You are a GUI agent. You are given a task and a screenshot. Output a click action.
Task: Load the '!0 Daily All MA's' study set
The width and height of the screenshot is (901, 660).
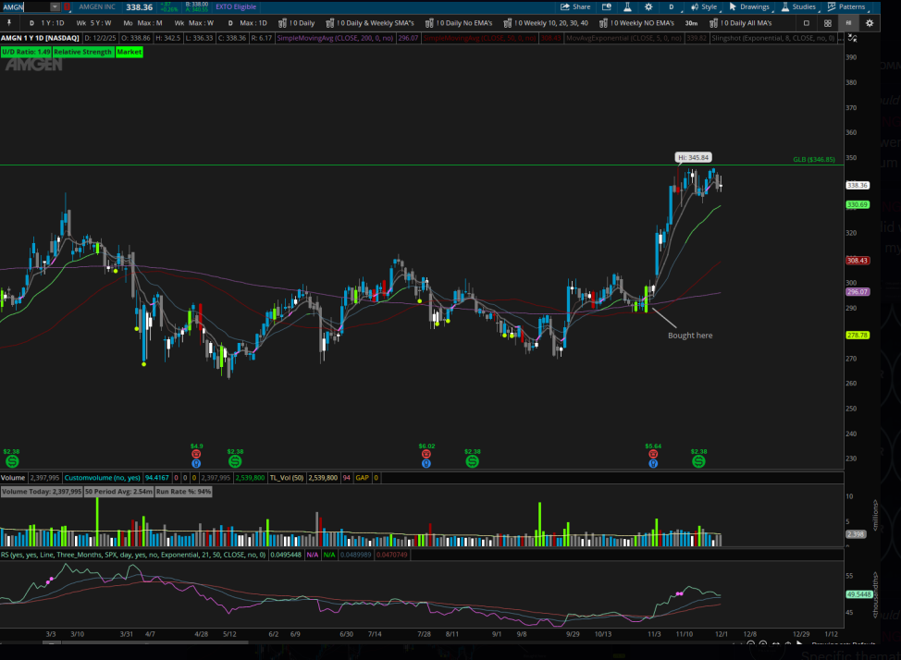[x=741, y=23]
